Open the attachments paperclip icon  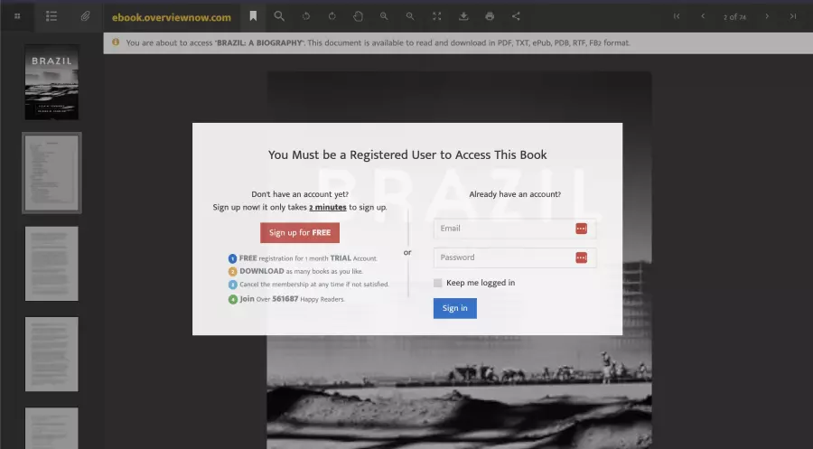[x=85, y=16]
